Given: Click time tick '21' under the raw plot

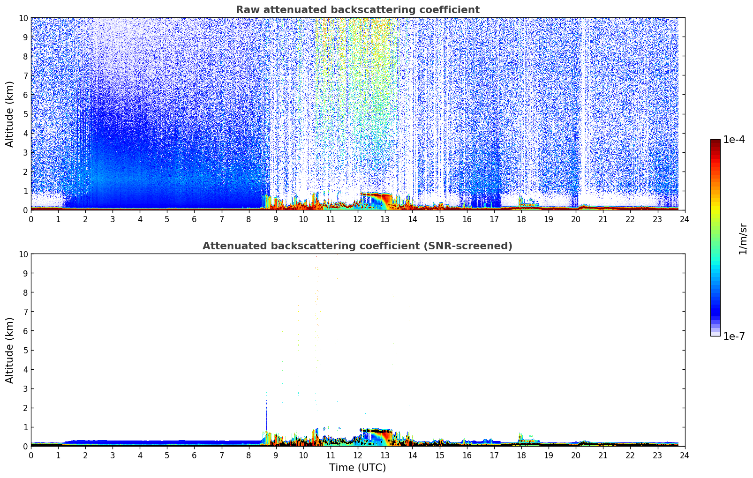Looking at the screenshot, I should (603, 219).
